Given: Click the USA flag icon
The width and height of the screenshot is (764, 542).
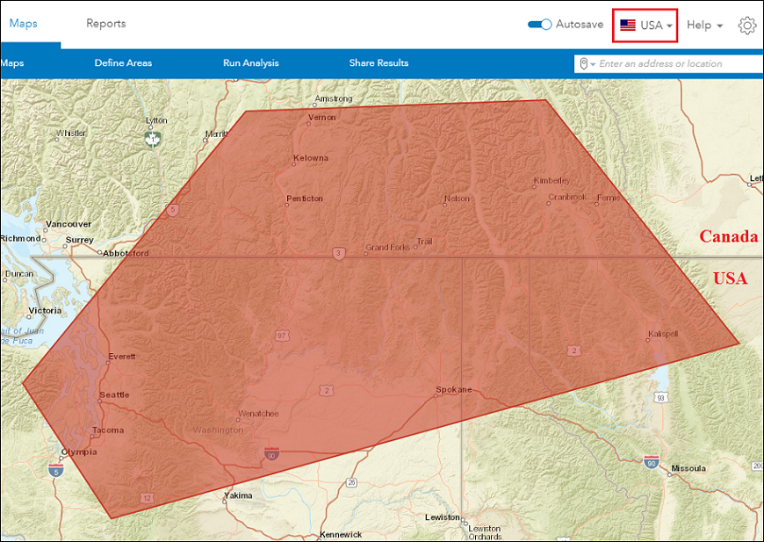Looking at the screenshot, I should [x=628, y=25].
